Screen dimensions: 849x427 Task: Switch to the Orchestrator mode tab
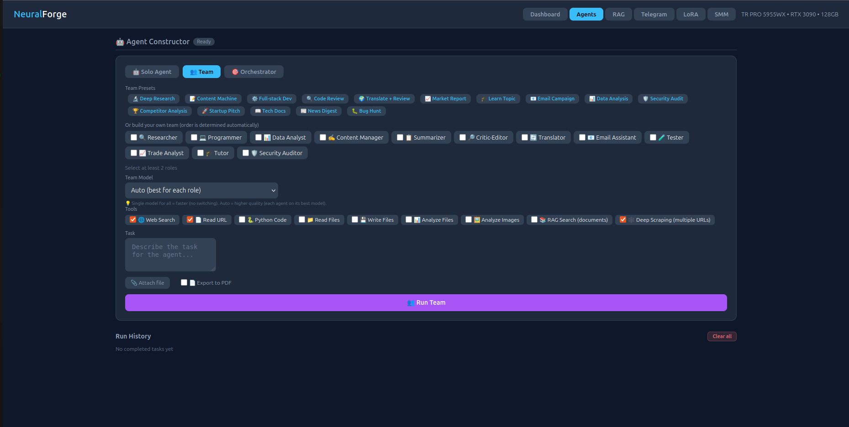point(254,72)
